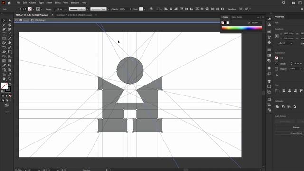This screenshot has width=304, height=171.
Task: Switch to TEST.ai document tab
Action: click(32, 15)
